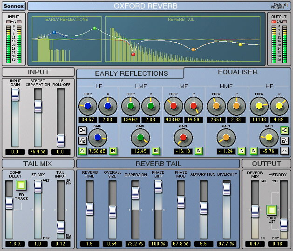Screen dimensions: 293x251
Task: Click the stereo separation value 75.4 %
Action: (x=38, y=152)
